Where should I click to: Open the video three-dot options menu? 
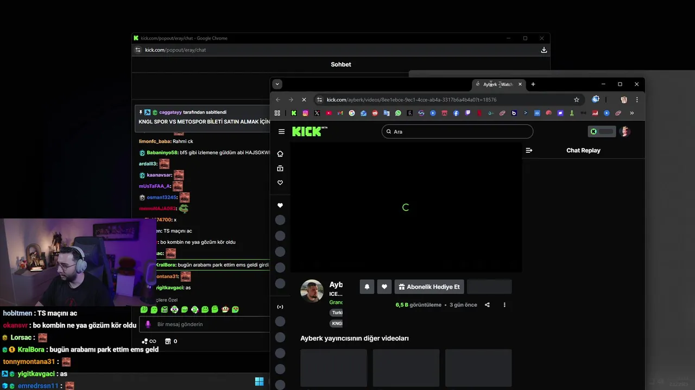point(504,305)
